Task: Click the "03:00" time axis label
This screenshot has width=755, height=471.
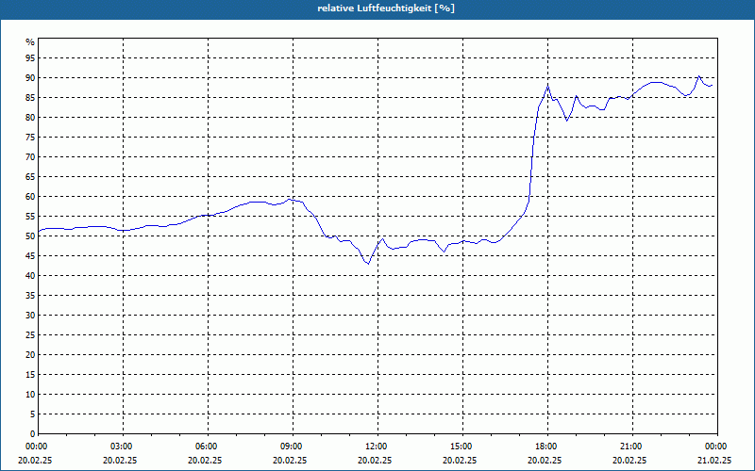Action: click(124, 447)
